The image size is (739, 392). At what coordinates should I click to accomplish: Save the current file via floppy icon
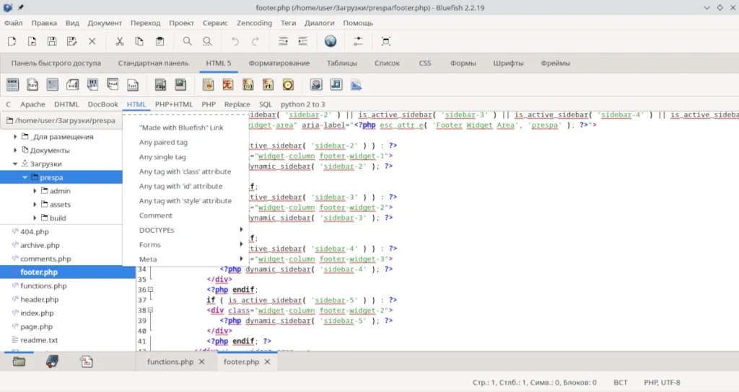pyautogui.click(x=52, y=41)
